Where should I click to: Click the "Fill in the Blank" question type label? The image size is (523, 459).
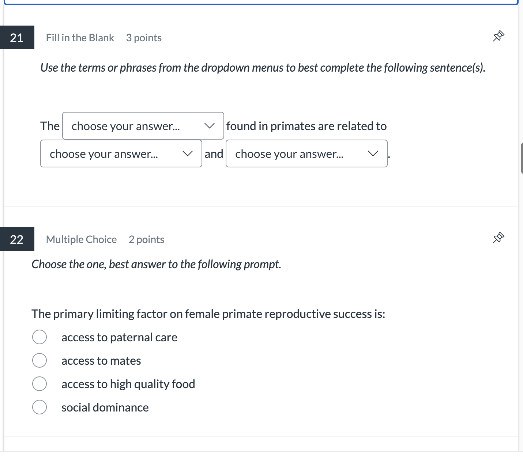pyautogui.click(x=80, y=38)
